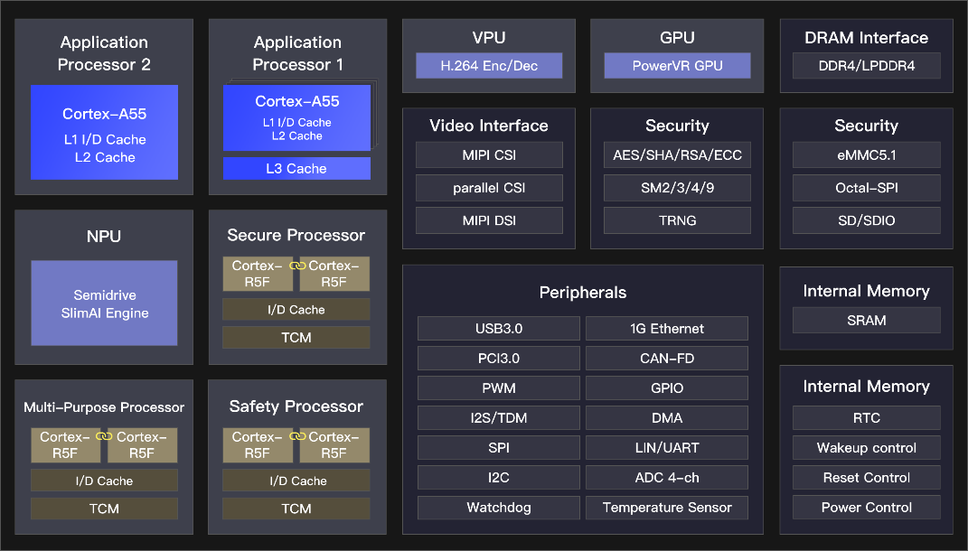The width and height of the screenshot is (968, 551).
Task: Collapse the Safety Processor panel
Action: click(x=296, y=406)
